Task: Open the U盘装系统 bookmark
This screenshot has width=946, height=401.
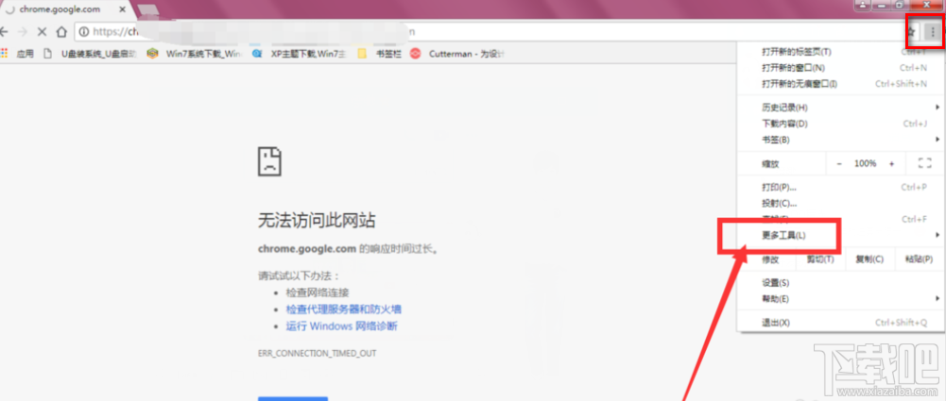Action: [x=91, y=54]
